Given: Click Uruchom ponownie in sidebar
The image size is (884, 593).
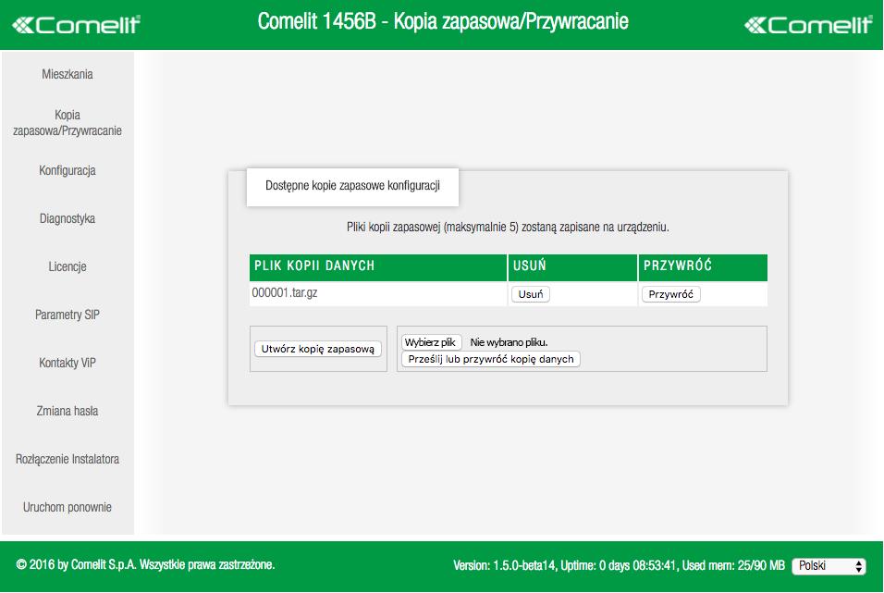Looking at the screenshot, I should pos(68,507).
